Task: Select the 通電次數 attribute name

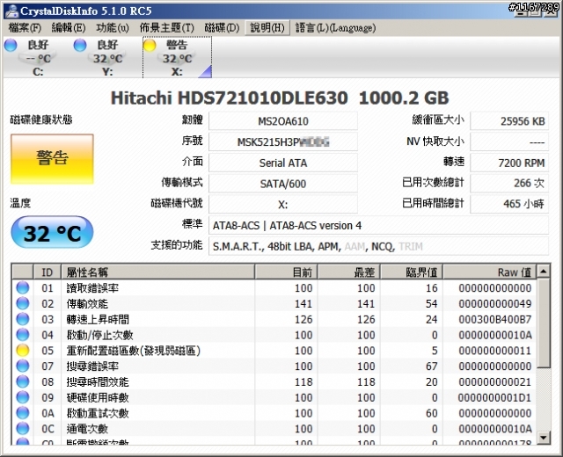Action: [87, 429]
